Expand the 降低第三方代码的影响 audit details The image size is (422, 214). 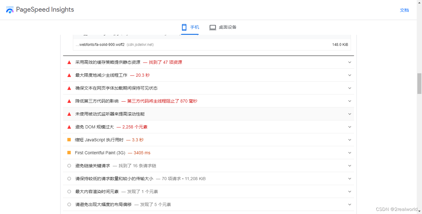(x=349, y=101)
